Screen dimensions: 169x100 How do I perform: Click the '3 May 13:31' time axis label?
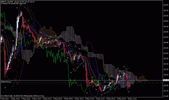tap(79, 99)
